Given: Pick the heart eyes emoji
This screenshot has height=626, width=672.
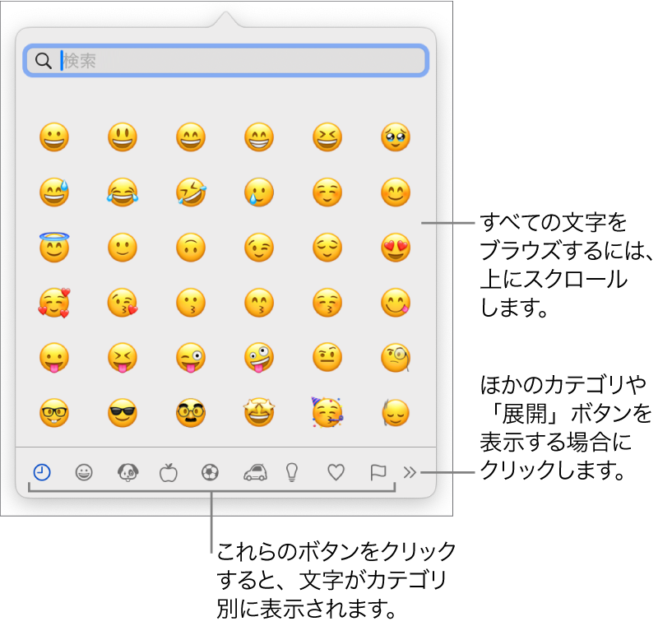Looking at the screenshot, I should (x=396, y=248).
